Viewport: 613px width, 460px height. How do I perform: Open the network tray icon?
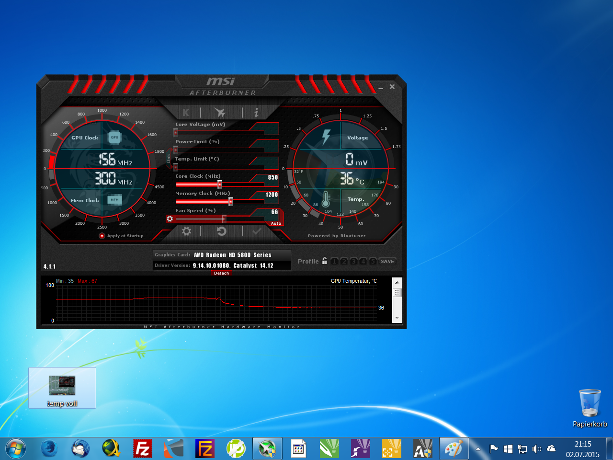(x=522, y=449)
